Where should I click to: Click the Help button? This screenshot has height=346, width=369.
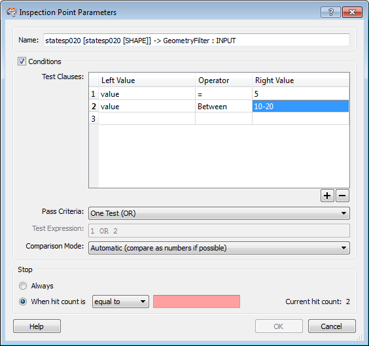[37, 326]
